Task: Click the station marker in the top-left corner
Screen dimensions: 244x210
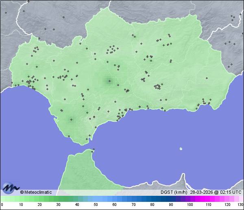Action: (x=6, y=13)
